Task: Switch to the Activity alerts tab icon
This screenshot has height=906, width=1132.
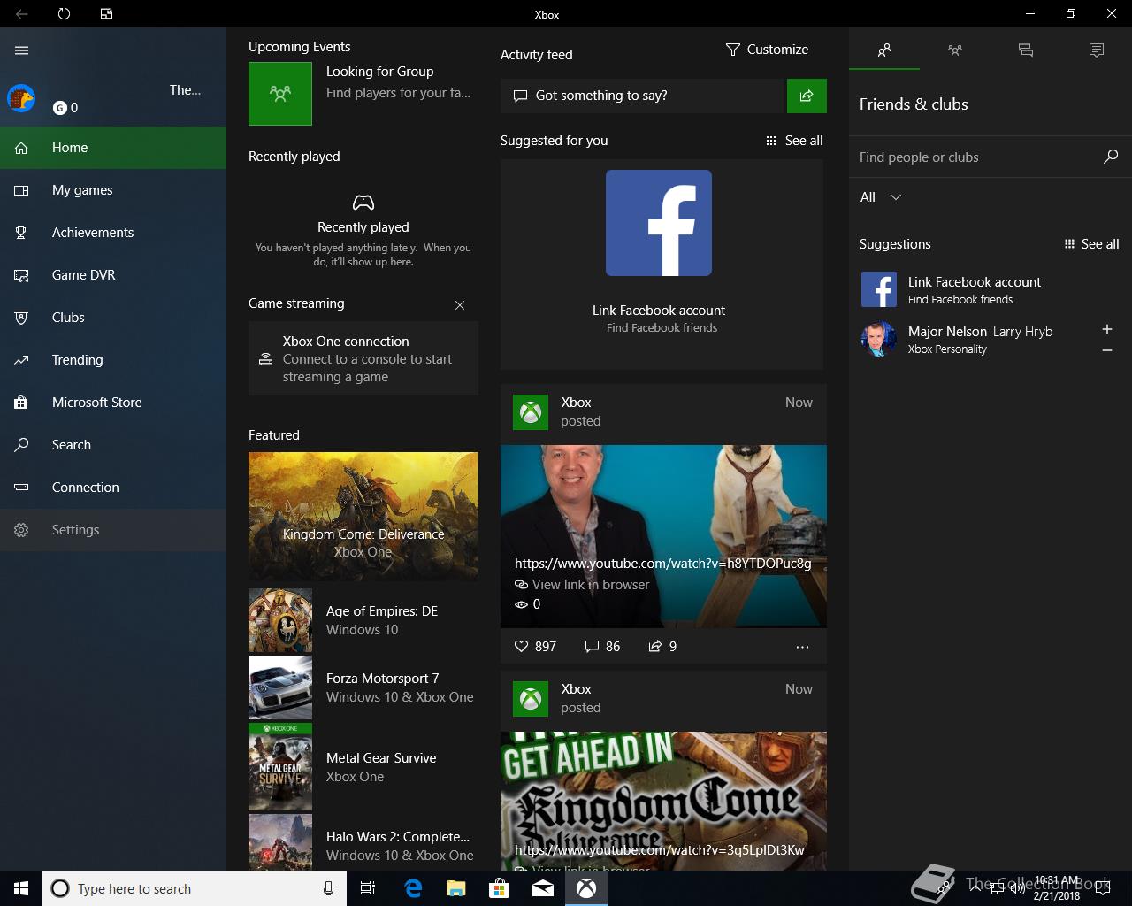Action: click(1097, 50)
